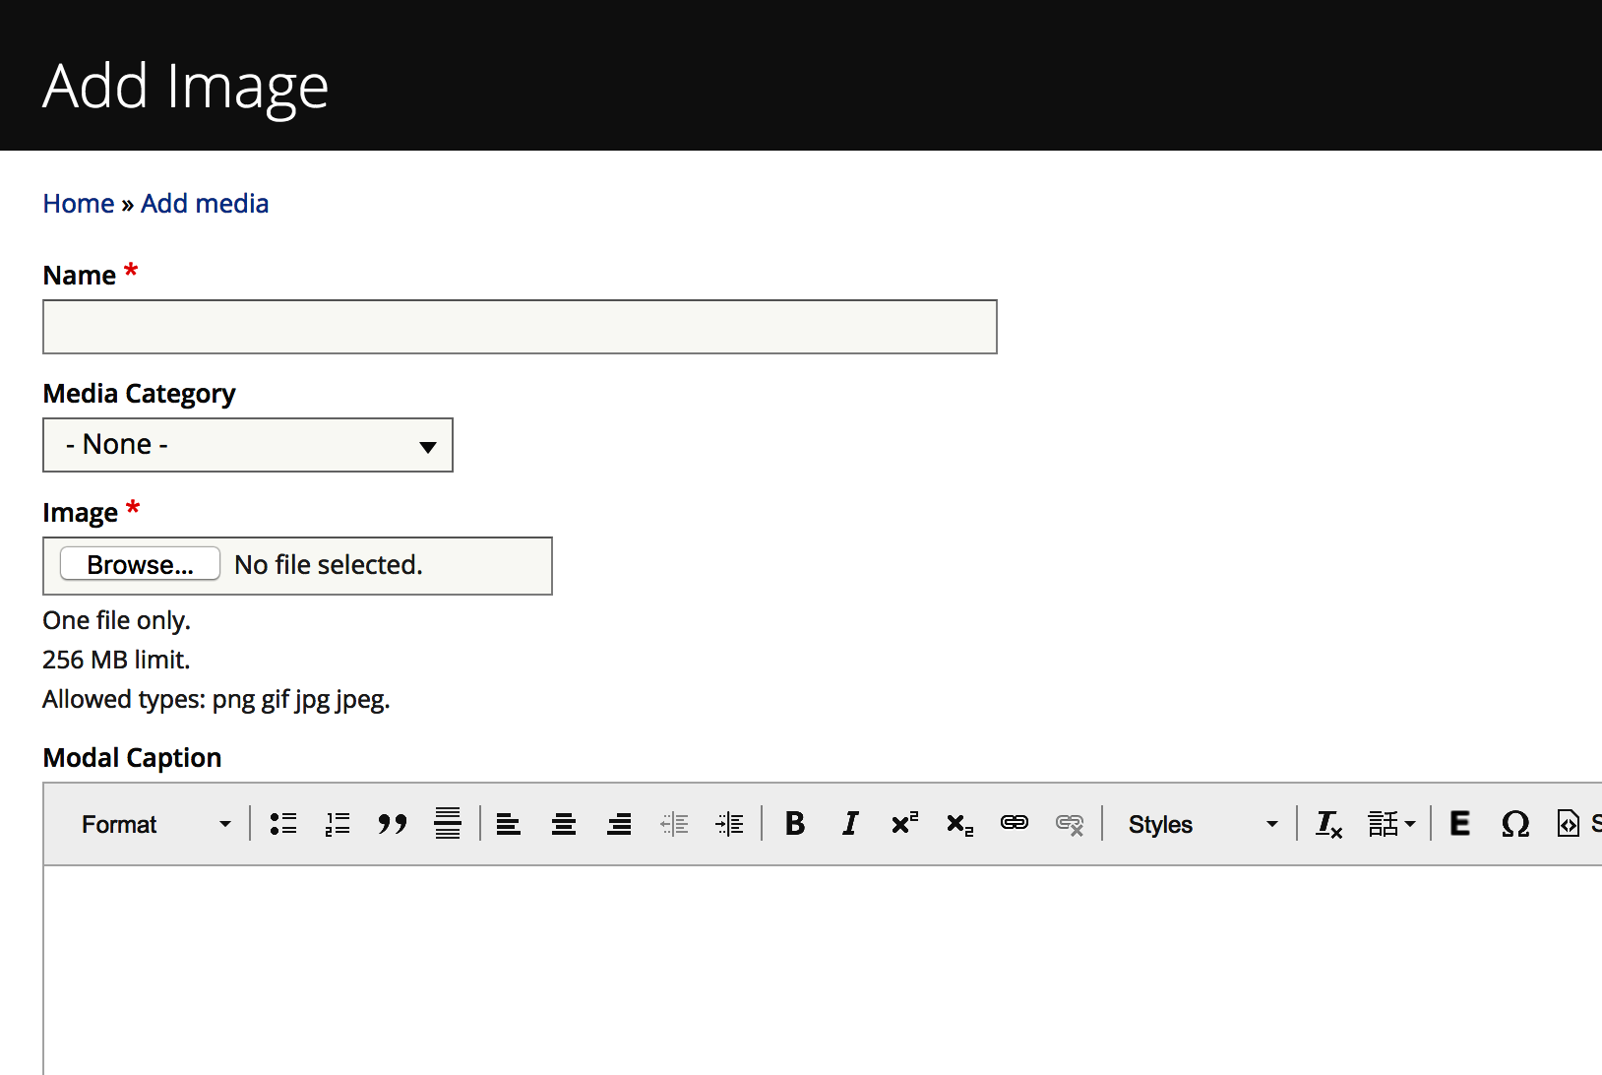This screenshot has width=1602, height=1075.
Task: Apply block quote formatting
Action: coord(393,824)
